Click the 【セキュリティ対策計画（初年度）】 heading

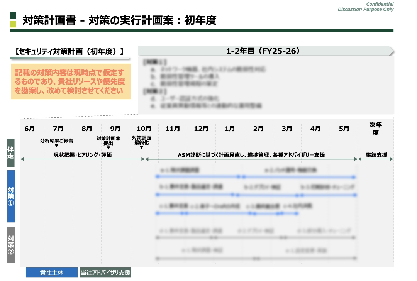click(70, 51)
